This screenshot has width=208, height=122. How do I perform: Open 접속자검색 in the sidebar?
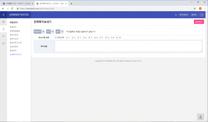point(14,39)
